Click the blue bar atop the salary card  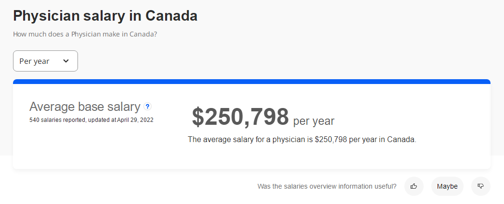point(252,82)
